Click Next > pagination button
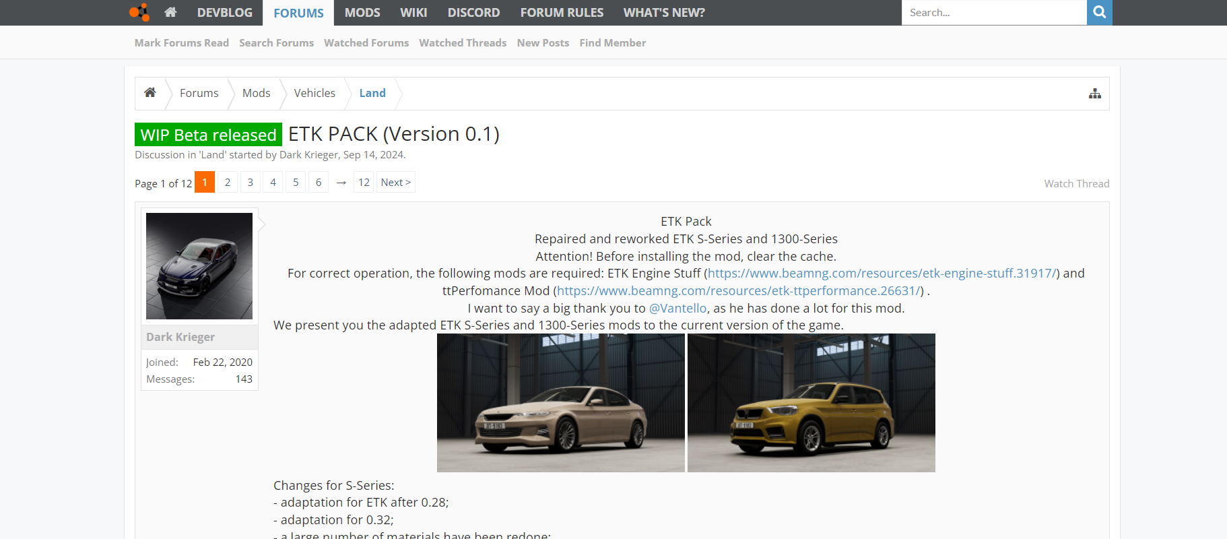Viewport: 1227px width, 539px height. pyautogui.click(x=396, y=182)
